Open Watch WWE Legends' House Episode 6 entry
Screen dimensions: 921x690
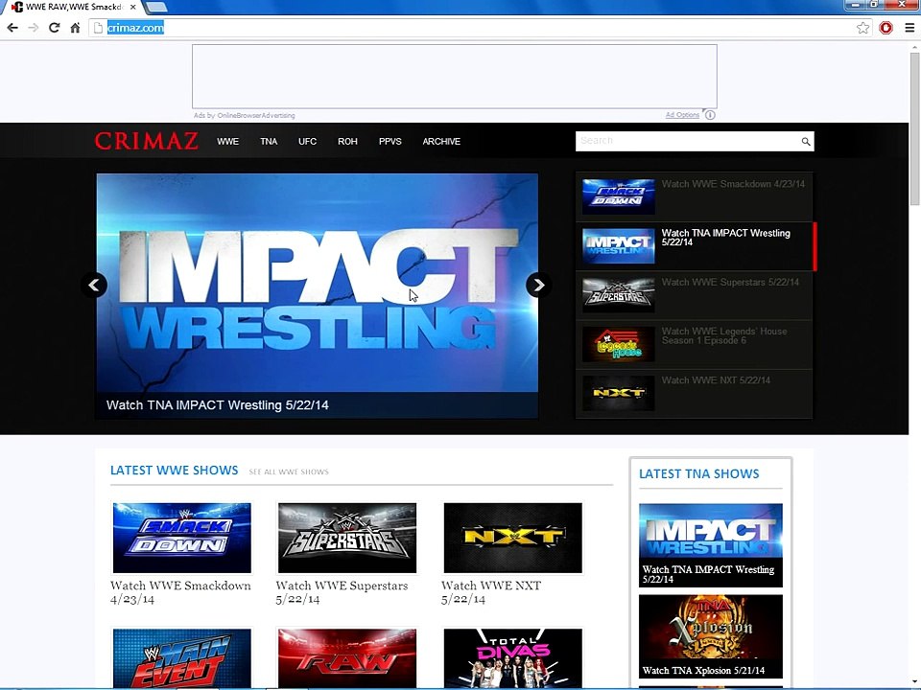coord(695,344)
